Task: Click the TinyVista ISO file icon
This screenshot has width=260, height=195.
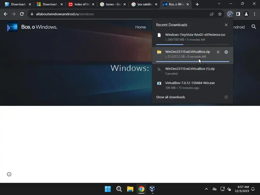Action: coord(159,35)
